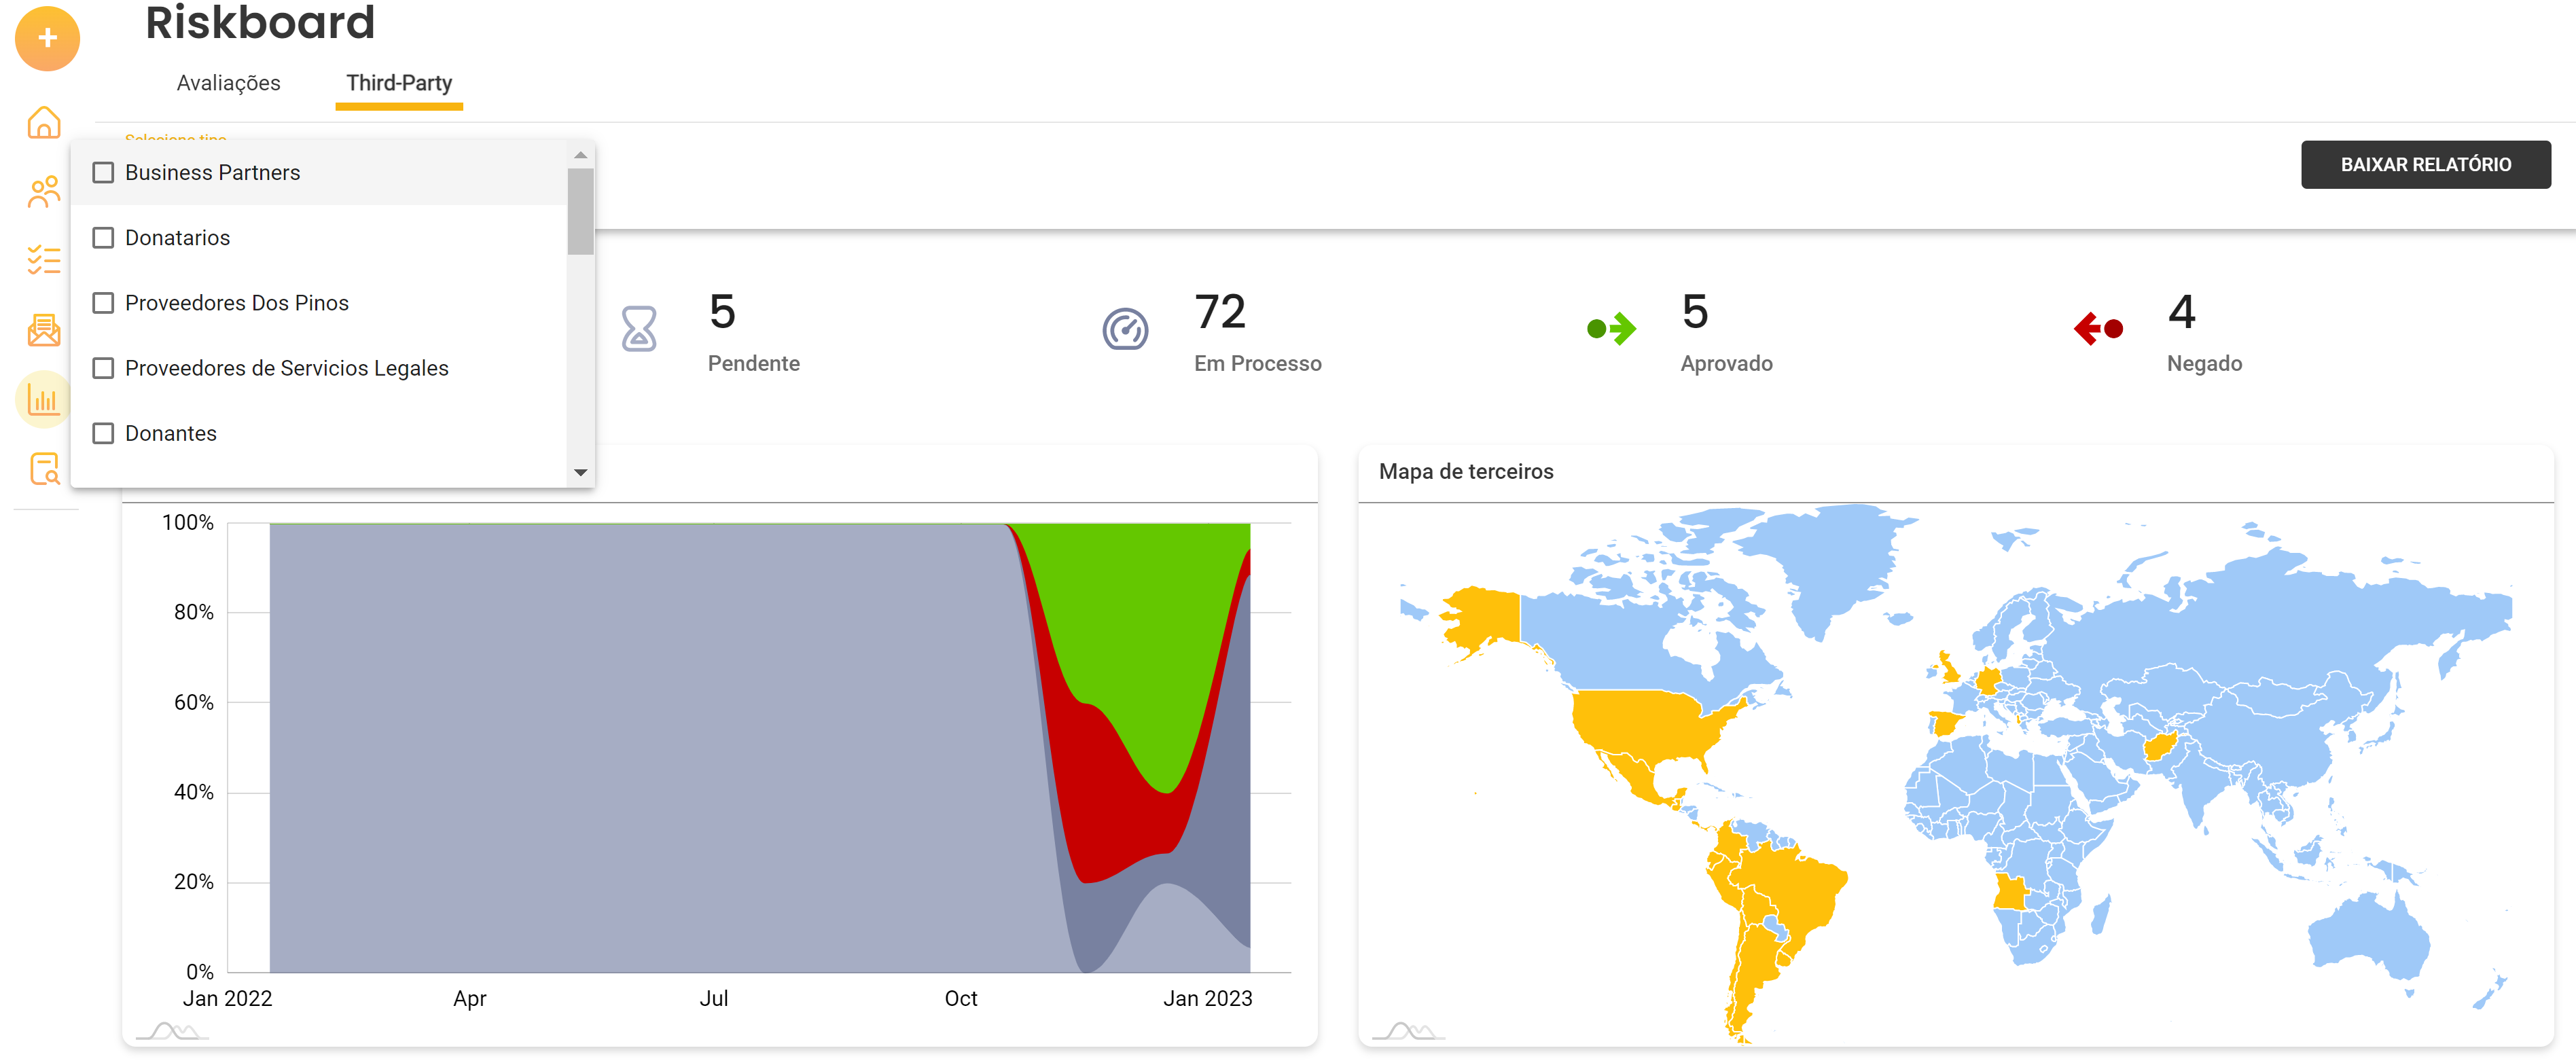Click the hourglass Pendente icon
Screen dimensions: 2576x1063
point(639,329)
